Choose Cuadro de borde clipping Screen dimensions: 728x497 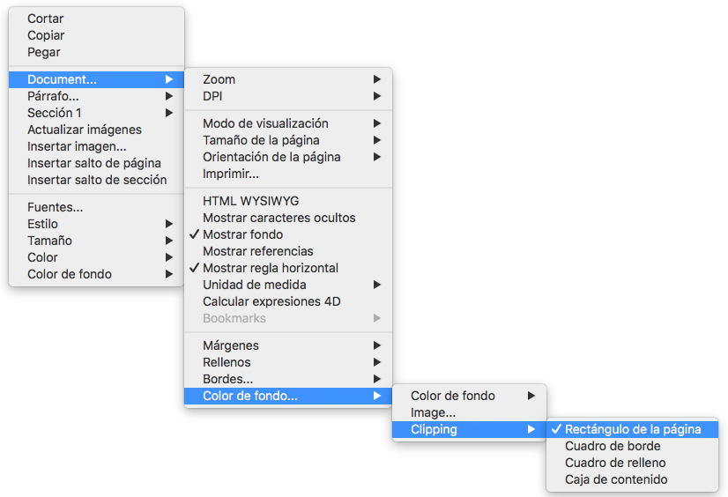point(613,446)
